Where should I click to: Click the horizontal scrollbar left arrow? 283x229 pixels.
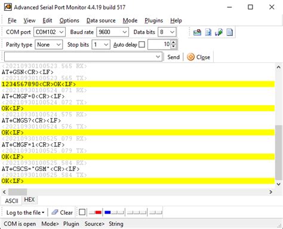[4, 192]
